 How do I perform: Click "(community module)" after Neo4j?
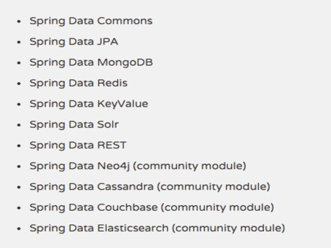189,166
